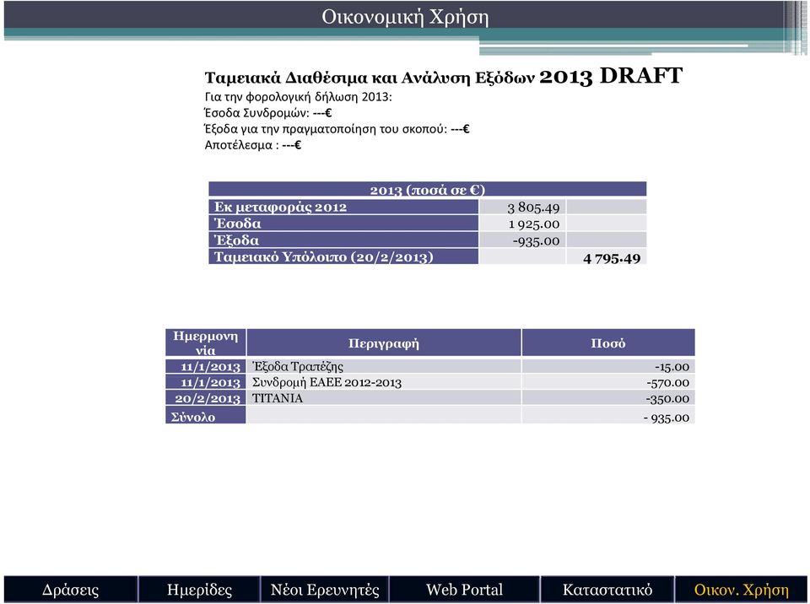Screen dimensions: 810x604
Task: Click the Ποσό column header
Action: point(608,342)
